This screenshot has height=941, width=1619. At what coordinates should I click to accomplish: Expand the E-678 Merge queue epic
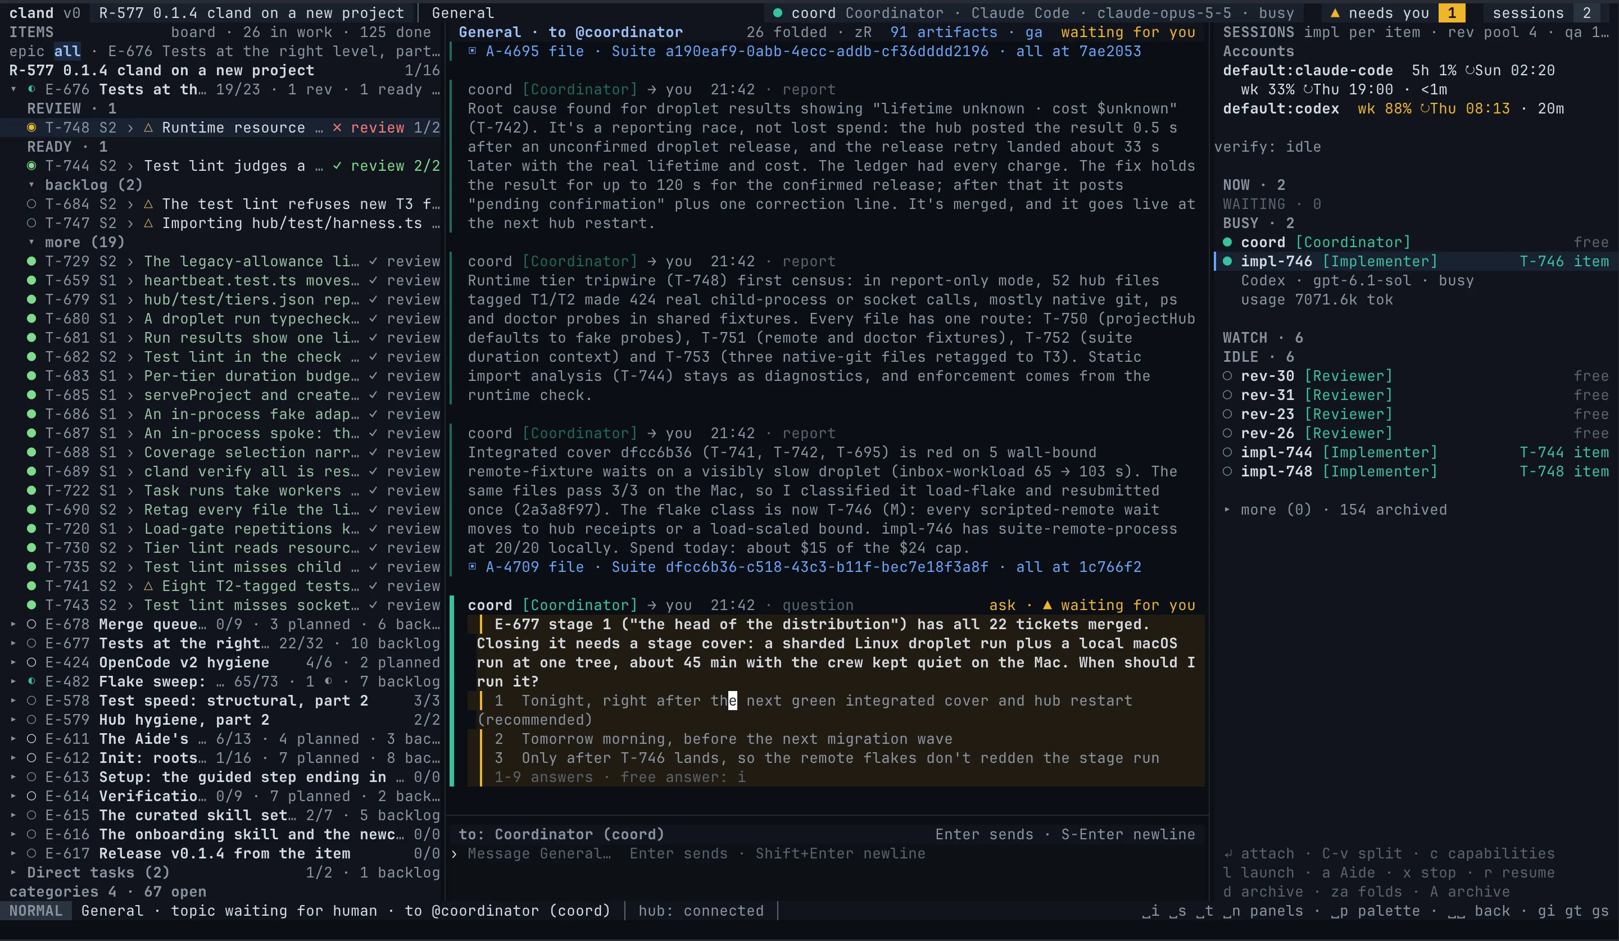click(x=13, y=624)
